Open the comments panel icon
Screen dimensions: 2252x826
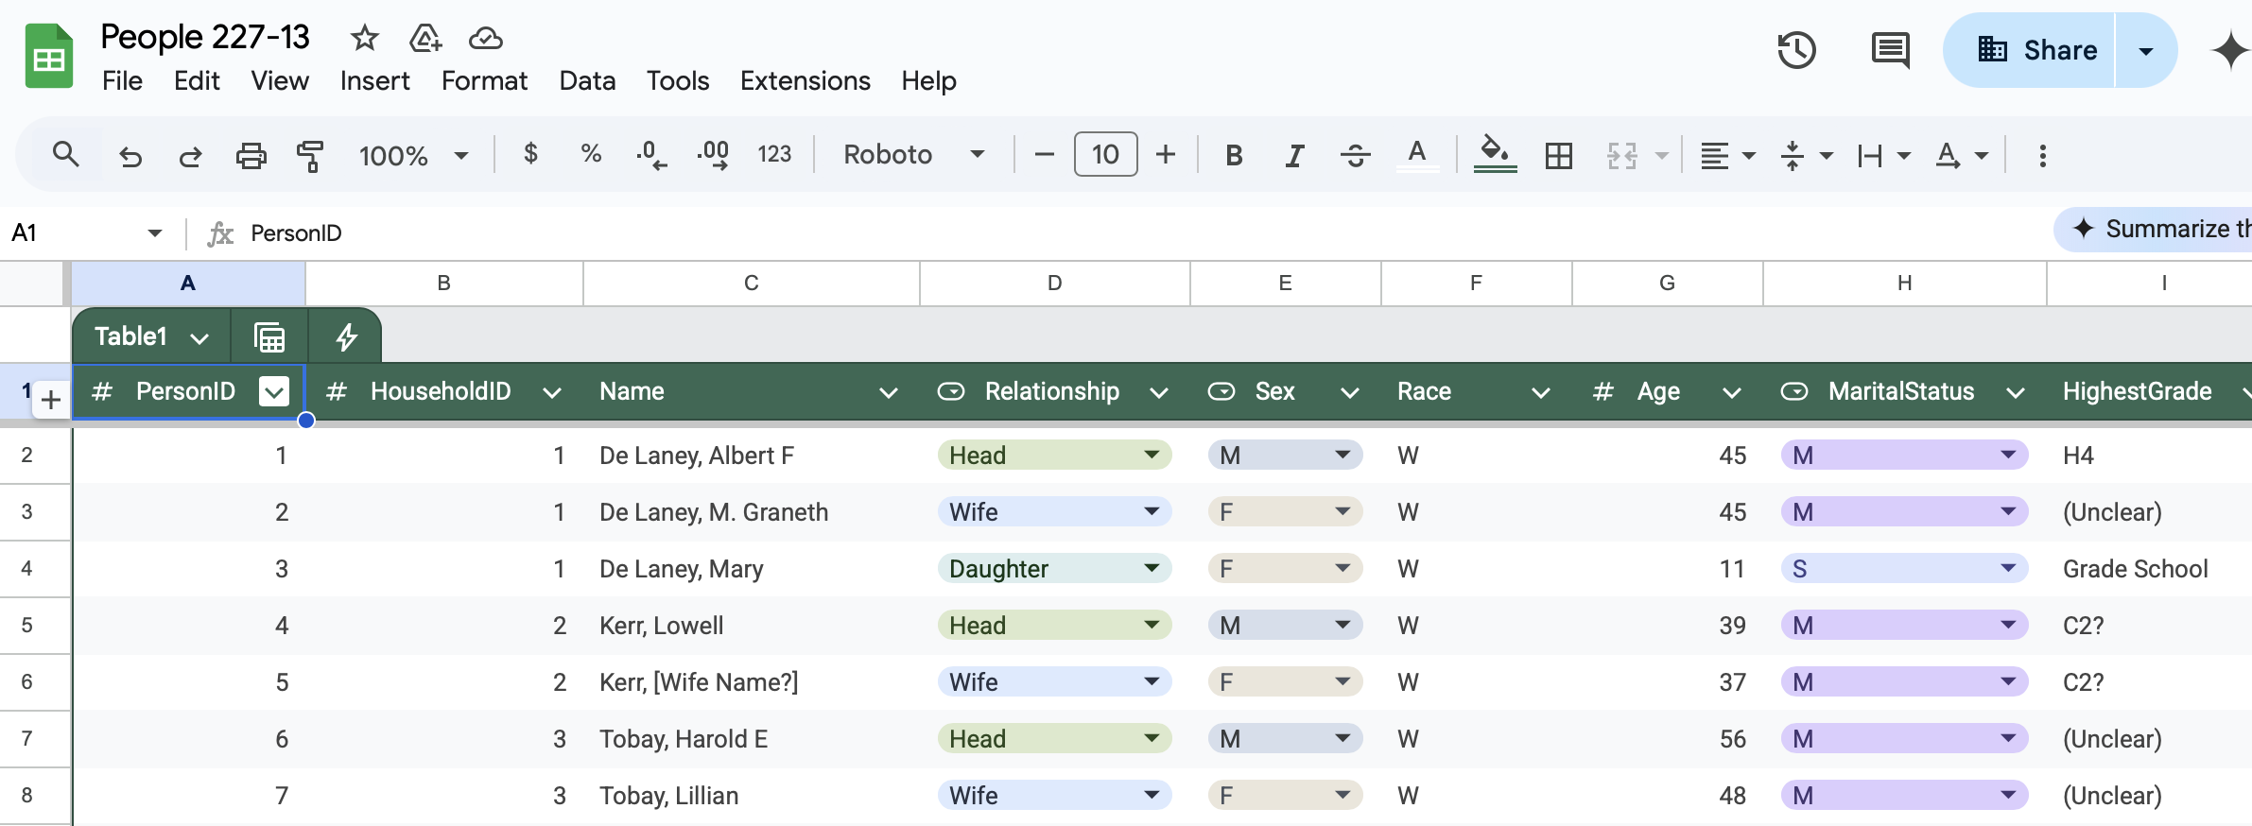(x=1890, y=50)
